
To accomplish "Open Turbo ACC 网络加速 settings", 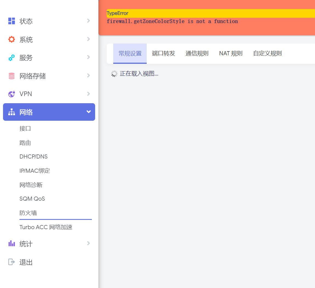I will pyautogui.click(x=46, y=227).
